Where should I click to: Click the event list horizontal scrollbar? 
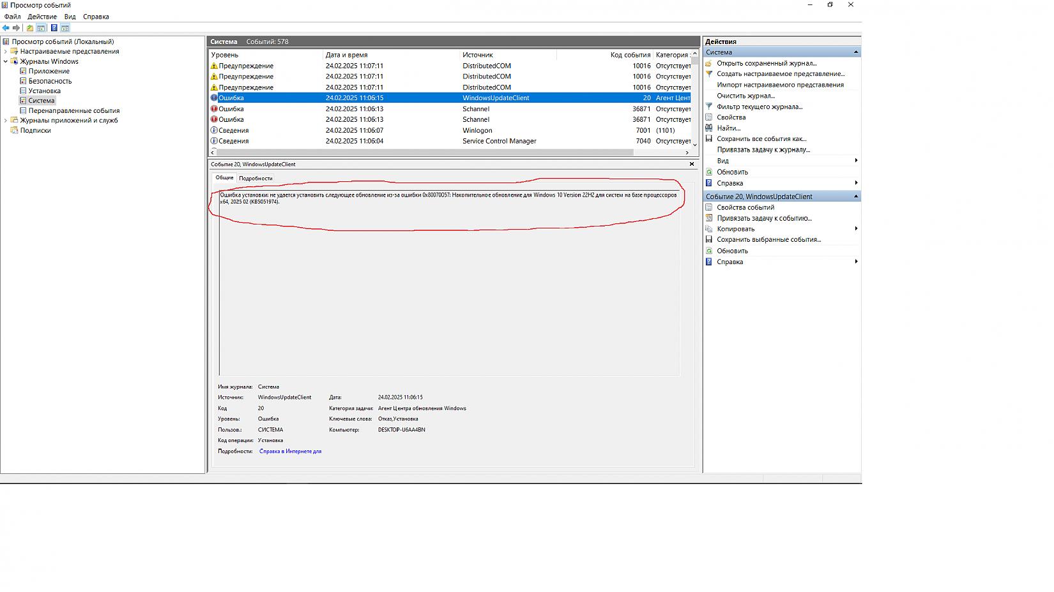422,152
